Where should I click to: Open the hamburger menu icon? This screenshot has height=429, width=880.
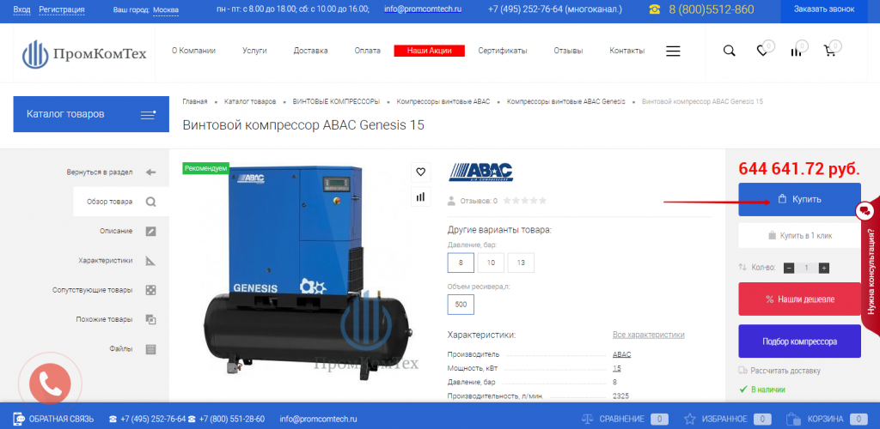pos(673,51)
